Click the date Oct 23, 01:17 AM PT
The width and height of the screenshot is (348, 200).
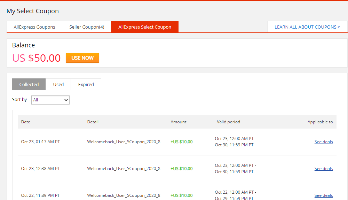tap(40, 142)
